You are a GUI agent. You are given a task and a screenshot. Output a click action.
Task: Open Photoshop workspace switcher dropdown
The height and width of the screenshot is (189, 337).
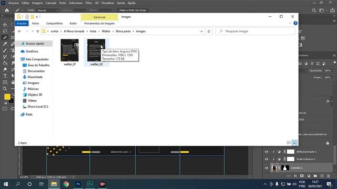(323, 10)
